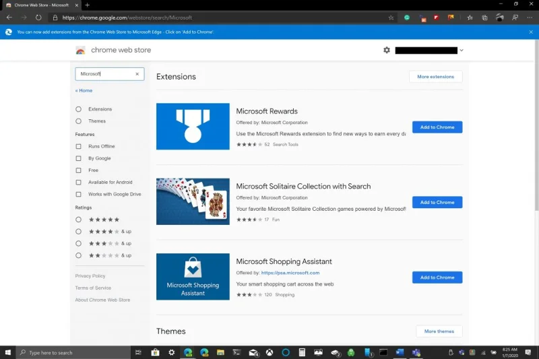The width and height of the screenshot is (539, 359).
Task: Open a new browser tab
Action: 87,5
